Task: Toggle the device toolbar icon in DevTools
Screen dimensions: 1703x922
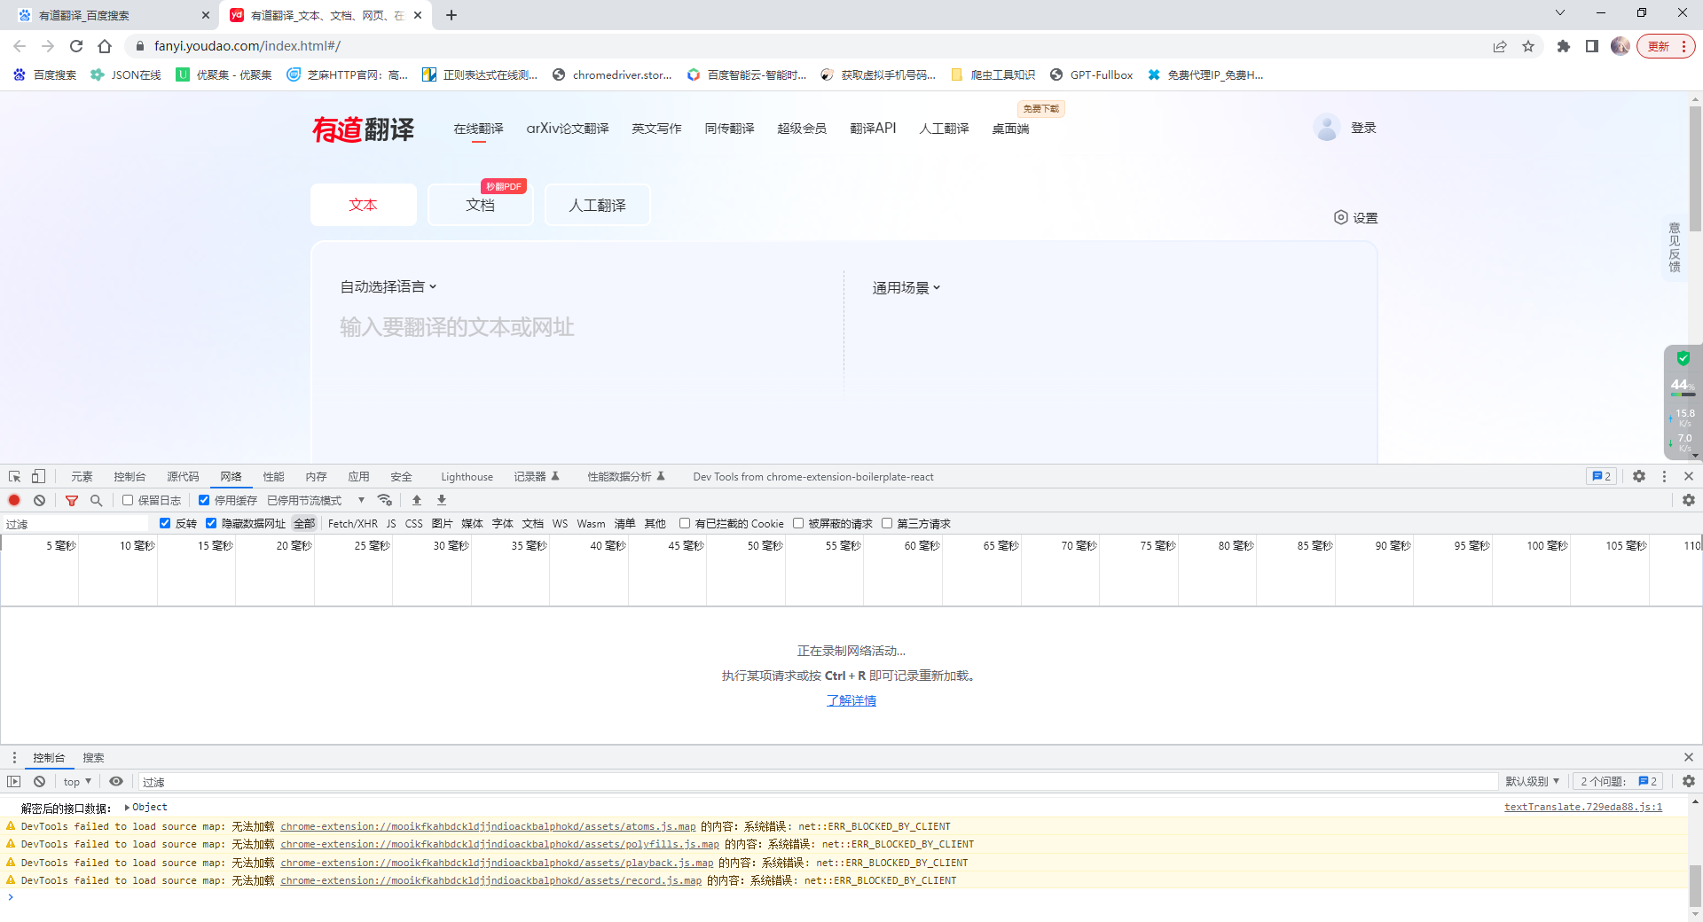Action: 38,477
